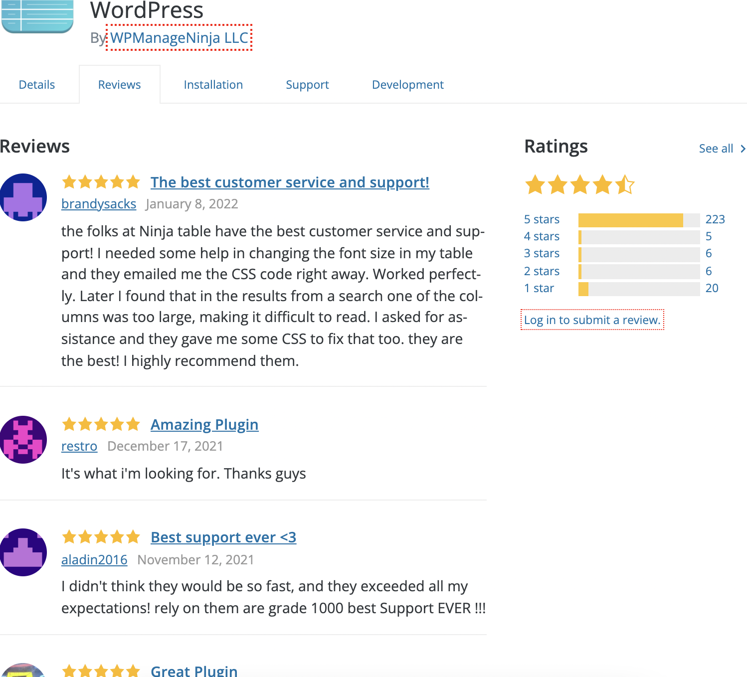Image resolution: width=747 pixels, height=677 pixels.
Task: Open the Support tab
Action: 307,85
